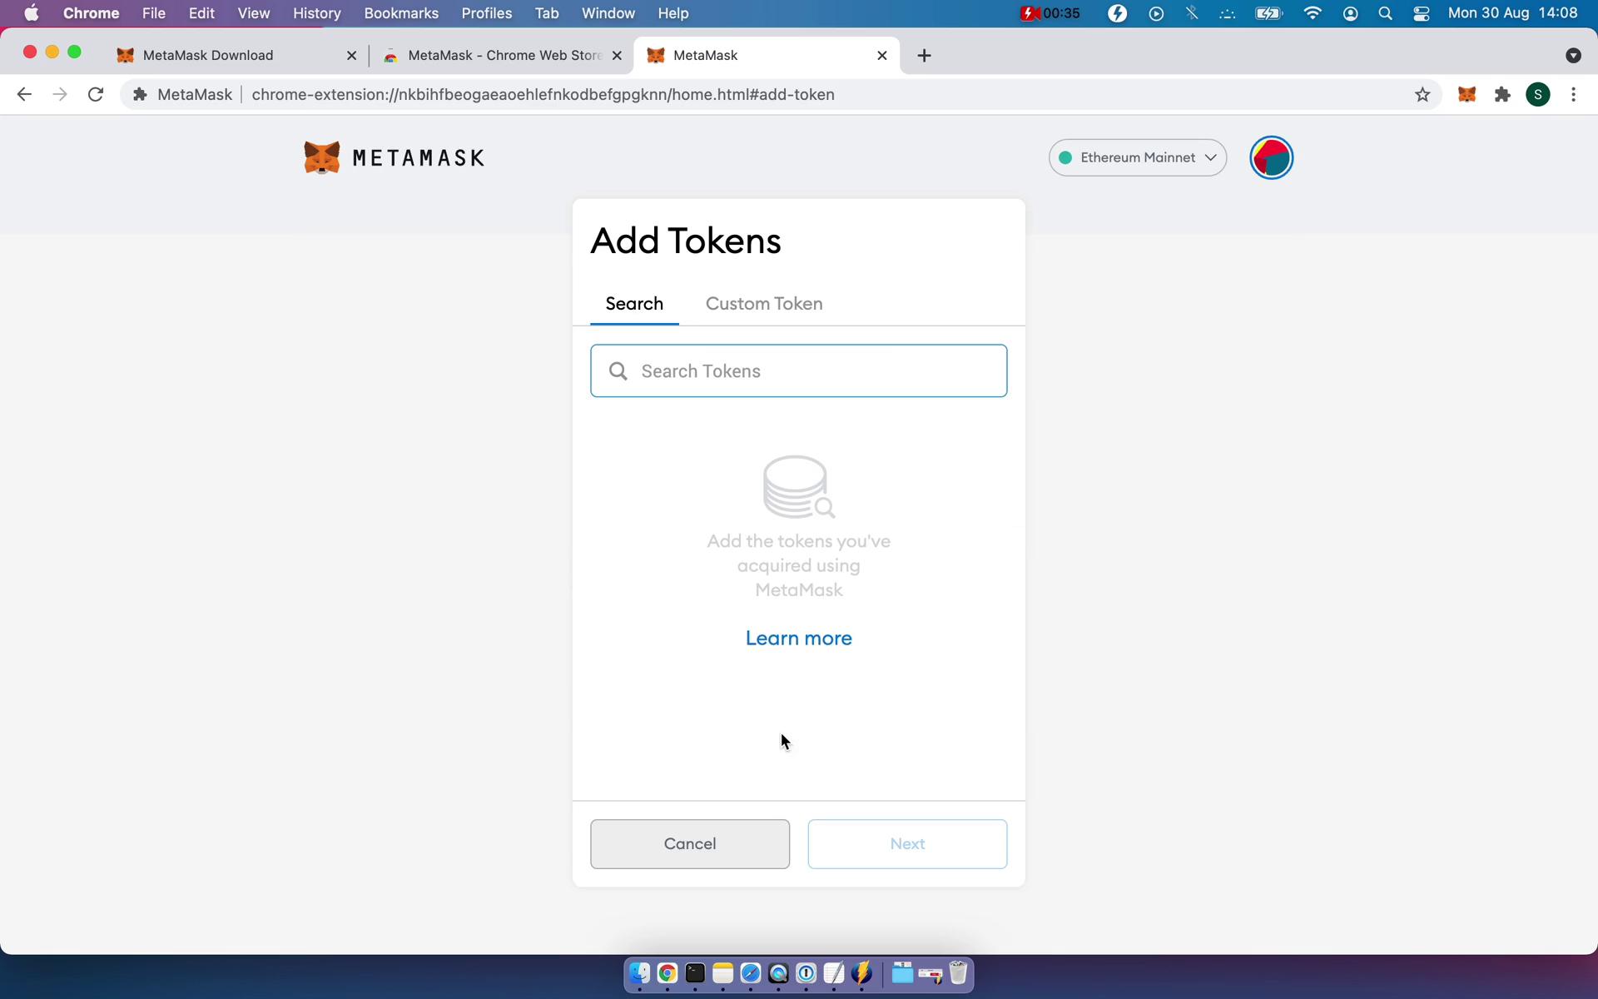Click the colorful account avatar color swatch

[x=1271, y=157]
